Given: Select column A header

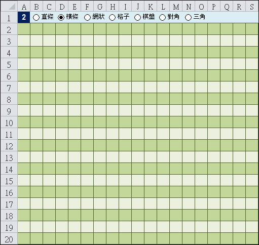Looking at the screenshot, I should 24,7.
